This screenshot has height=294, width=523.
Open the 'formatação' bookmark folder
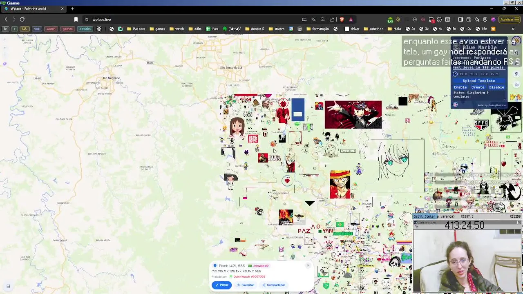317,29
